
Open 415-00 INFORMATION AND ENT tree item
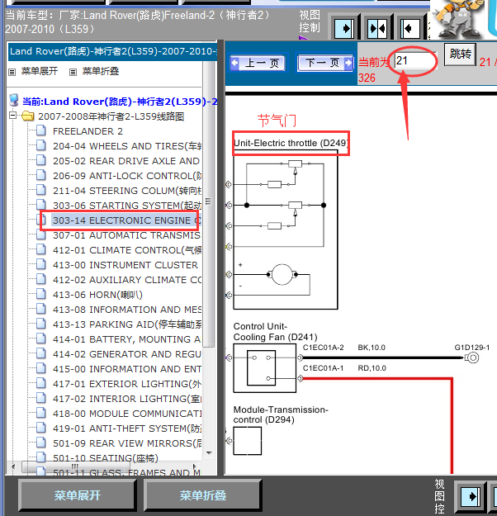click(x=127, y=369)
